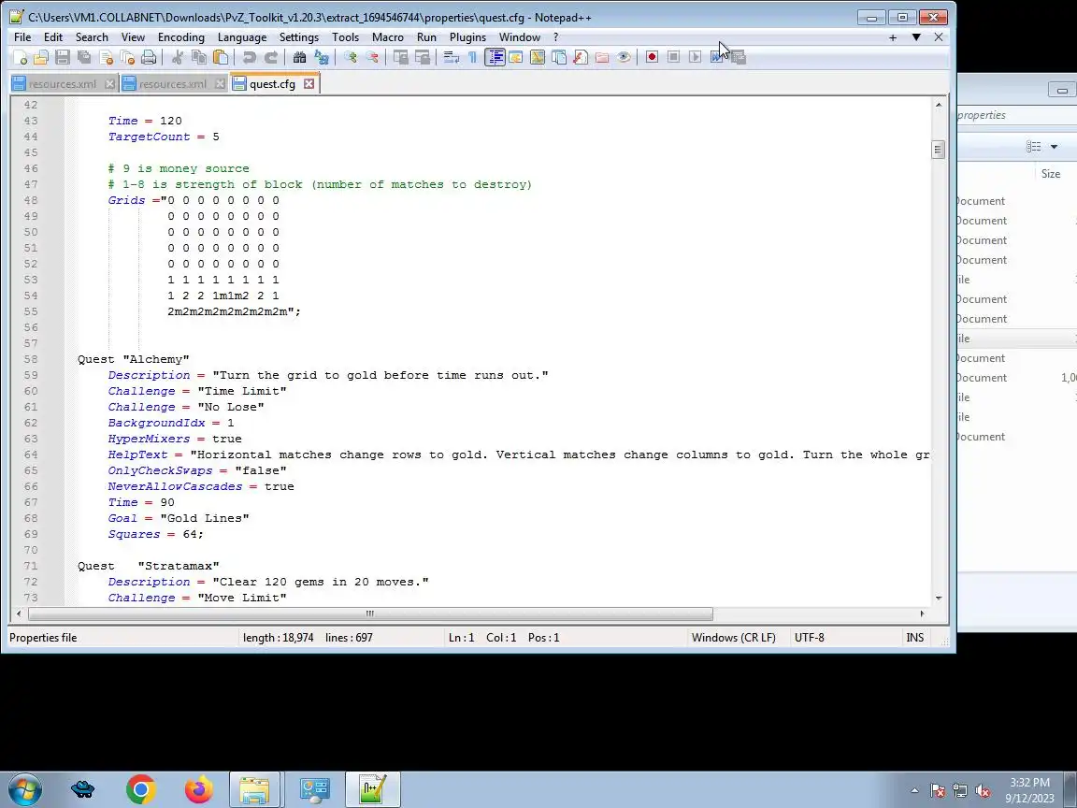This screenshot has width=1077, height=808.
Task: Open the Function List panel icon
Action: point(581,57)
